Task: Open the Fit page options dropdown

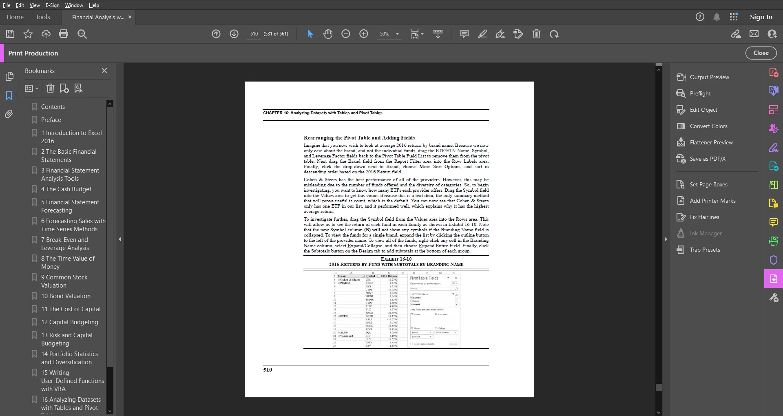Action: tap(417, 34)
